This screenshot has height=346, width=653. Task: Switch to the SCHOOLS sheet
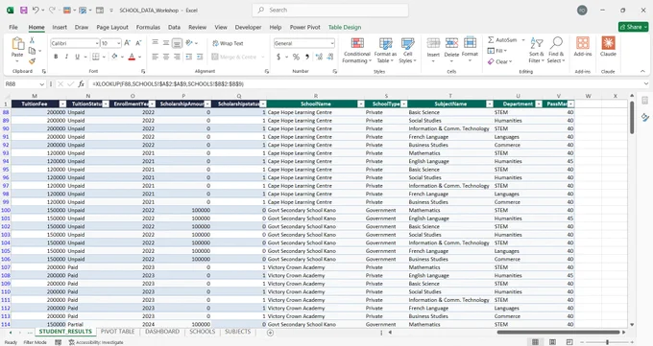202,332
